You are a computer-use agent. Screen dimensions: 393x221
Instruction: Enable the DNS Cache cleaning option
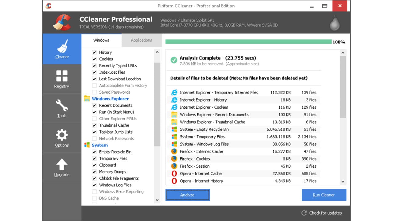point(94,198)
